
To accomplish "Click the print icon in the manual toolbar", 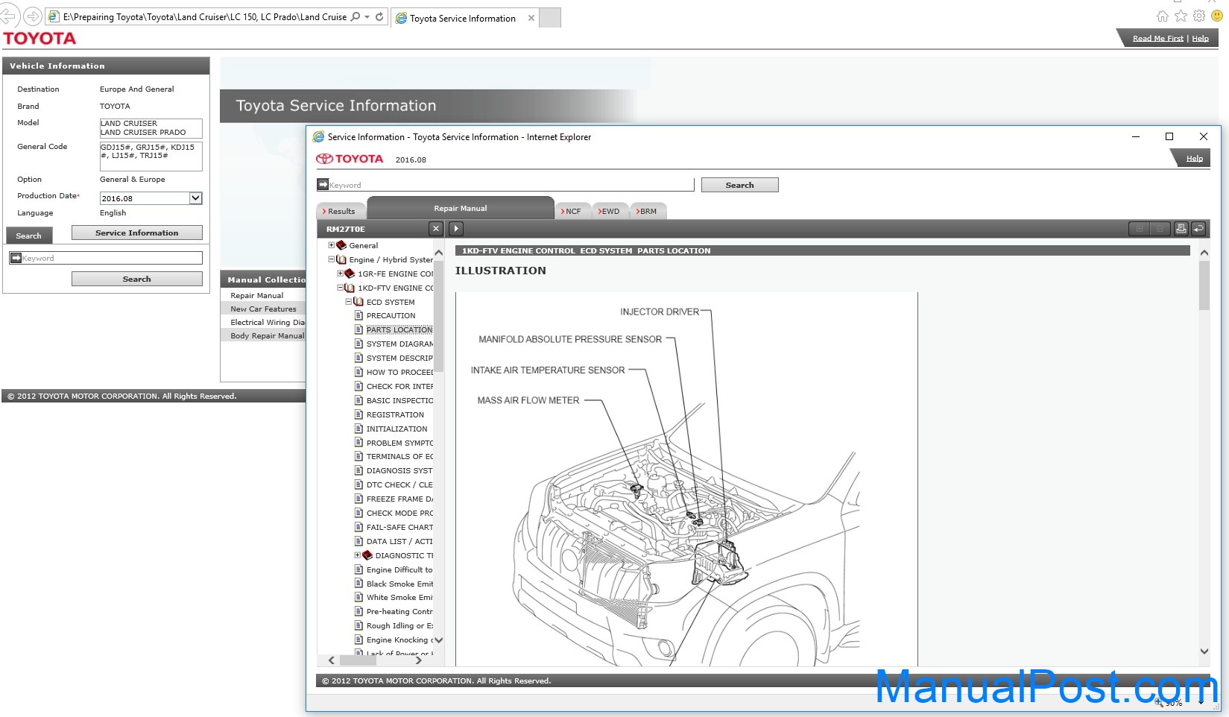I will 1181,229.
